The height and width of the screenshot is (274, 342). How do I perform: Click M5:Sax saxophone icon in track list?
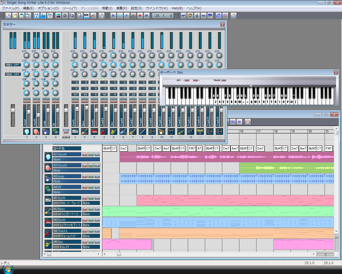click(x=48, y=244)
